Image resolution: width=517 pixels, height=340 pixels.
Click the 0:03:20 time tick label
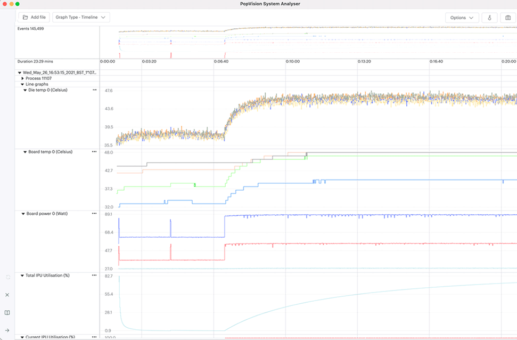pos(149,61)
